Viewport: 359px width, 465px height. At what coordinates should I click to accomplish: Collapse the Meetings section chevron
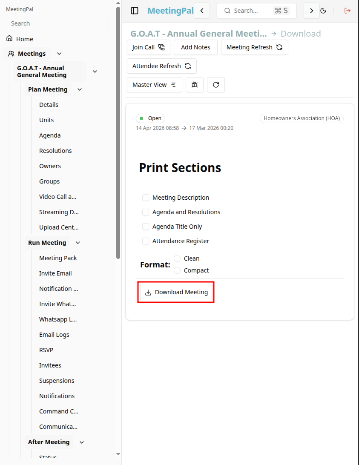pyautogui.click(x=59, y=54)
